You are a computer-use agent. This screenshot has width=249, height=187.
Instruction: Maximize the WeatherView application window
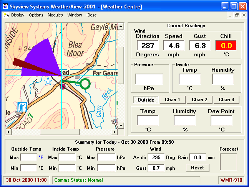click(x=234, y=7)
